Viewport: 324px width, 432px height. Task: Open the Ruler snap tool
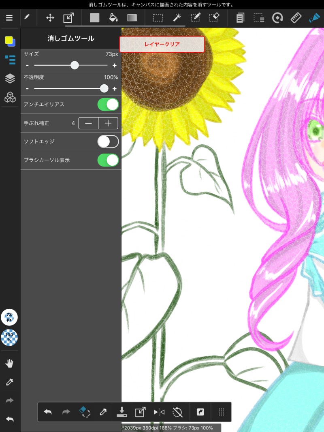[x=296, y=18]
